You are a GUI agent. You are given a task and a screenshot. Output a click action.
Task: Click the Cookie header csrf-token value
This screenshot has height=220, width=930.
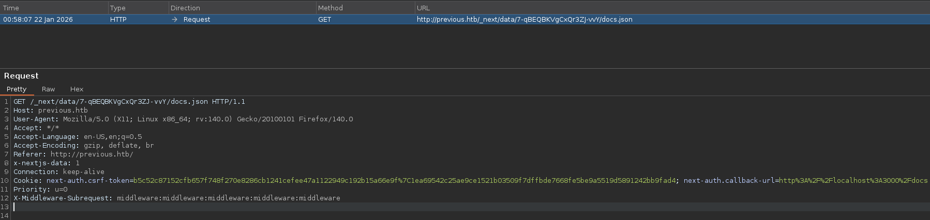tap(404, 181)
